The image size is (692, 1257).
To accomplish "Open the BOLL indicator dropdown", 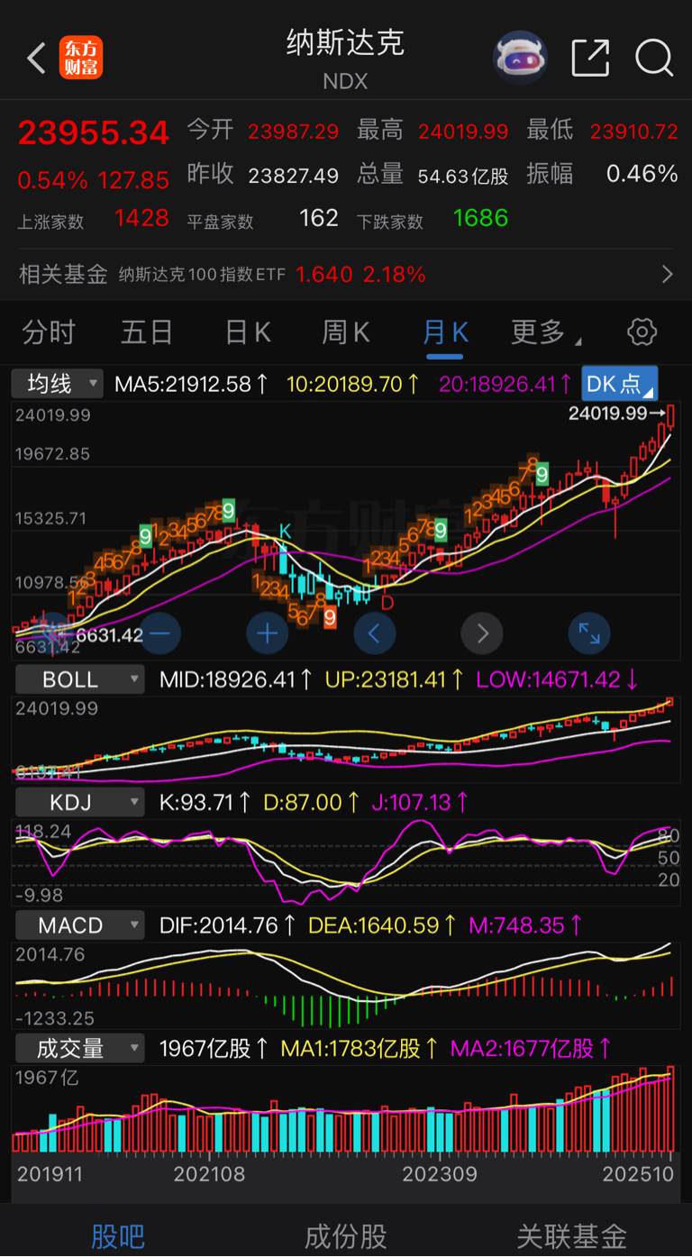I will [78, 679].
